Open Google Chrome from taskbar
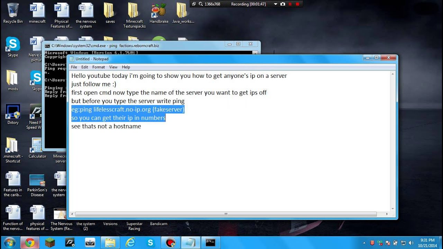This screenshot has width=443, height=249. coord(30,243)
